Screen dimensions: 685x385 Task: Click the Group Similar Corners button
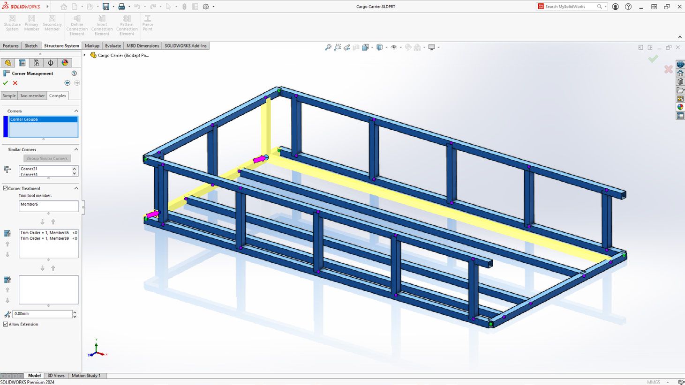point(47,158)
